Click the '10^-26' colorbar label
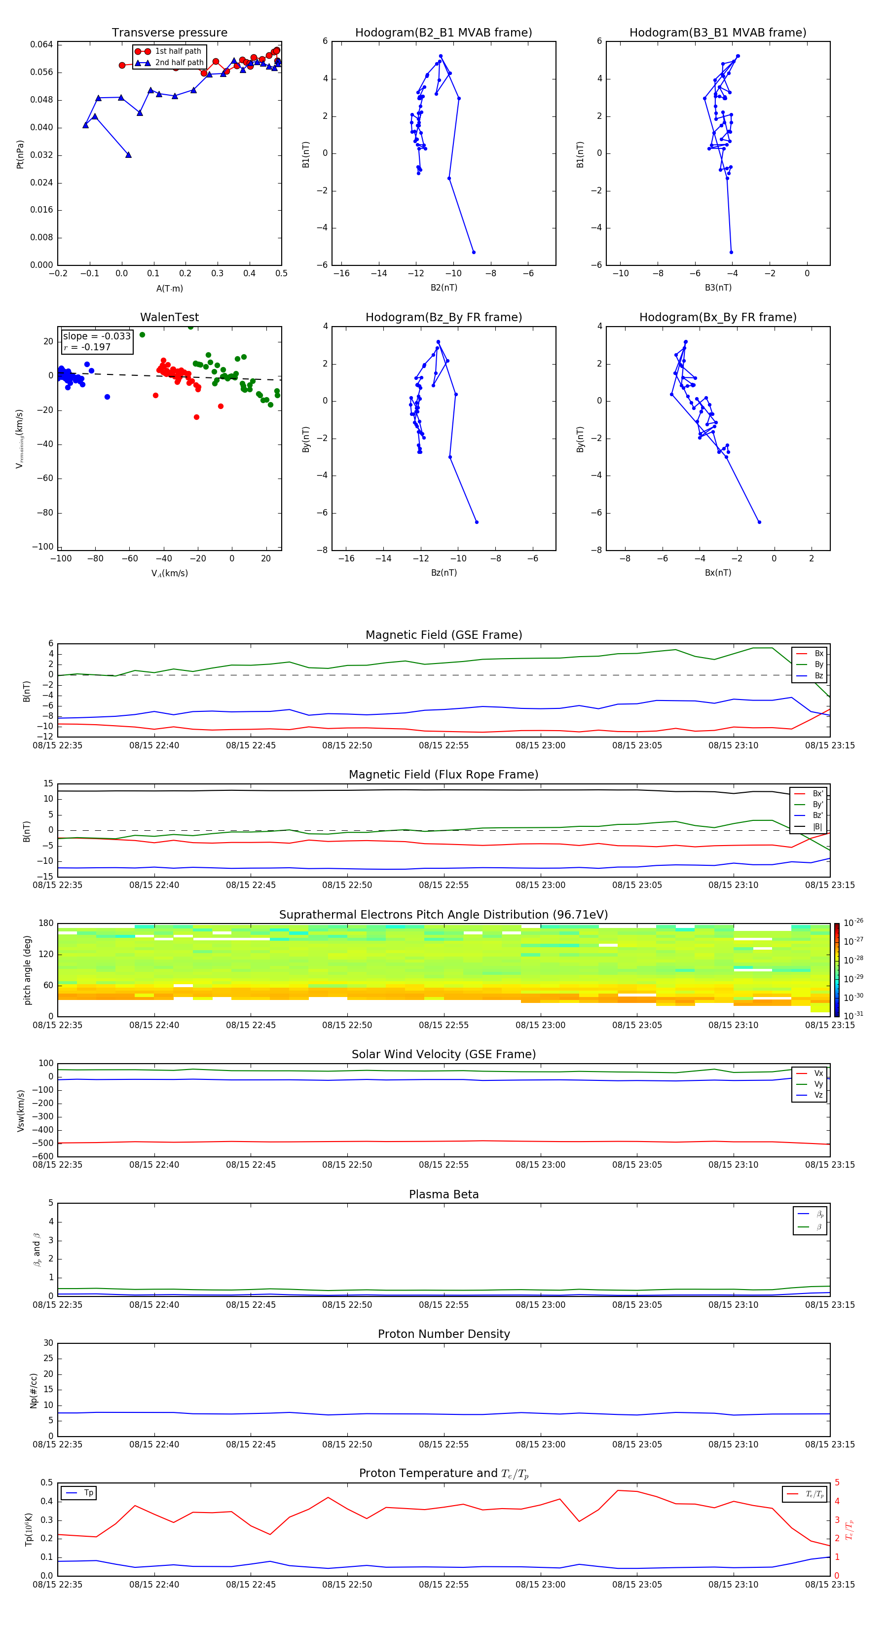This screenshot has width=888, height=1628. (x=853, y=923)
